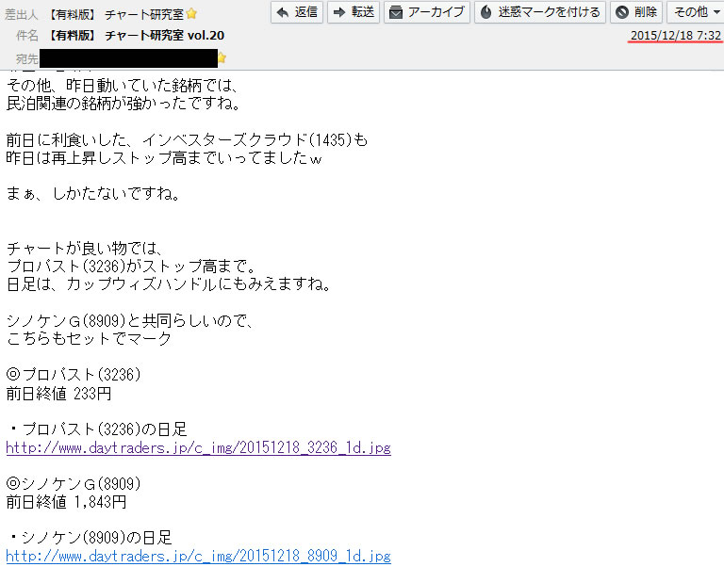Click the 件名 label
The width and height of the screenshot is (724, 583).
point(26,36)
